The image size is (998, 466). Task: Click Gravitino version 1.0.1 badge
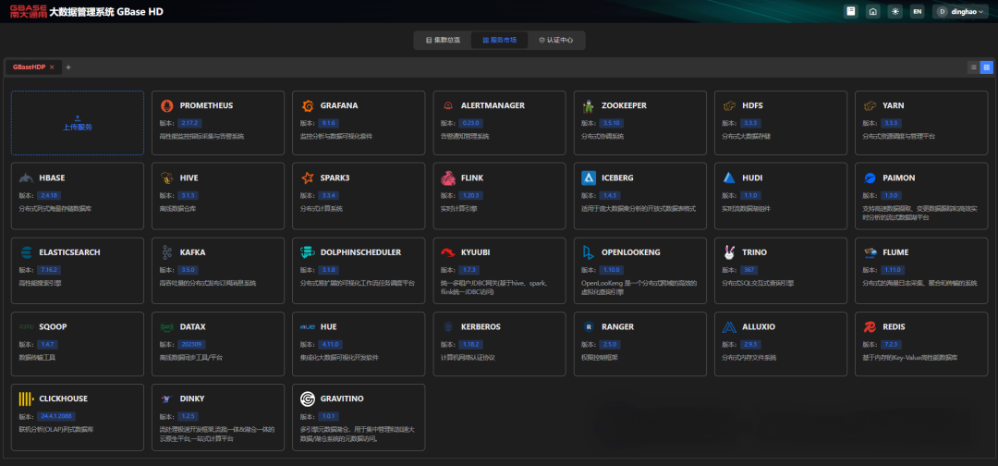pos(330,416)
